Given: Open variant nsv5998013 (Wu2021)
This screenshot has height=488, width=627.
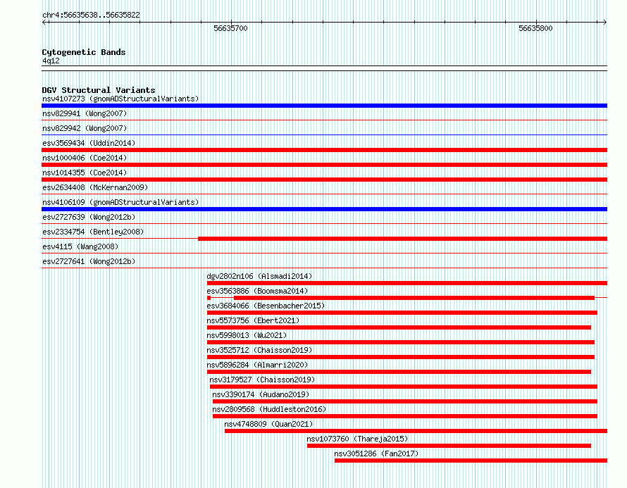Looking at the screenshot, I should click(247, 335).
